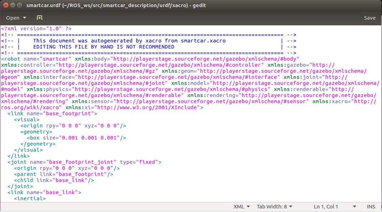Click the inertial tag line
Viewport: 382px width, 212px height.
pyautogui.click(x=30, y=198)
